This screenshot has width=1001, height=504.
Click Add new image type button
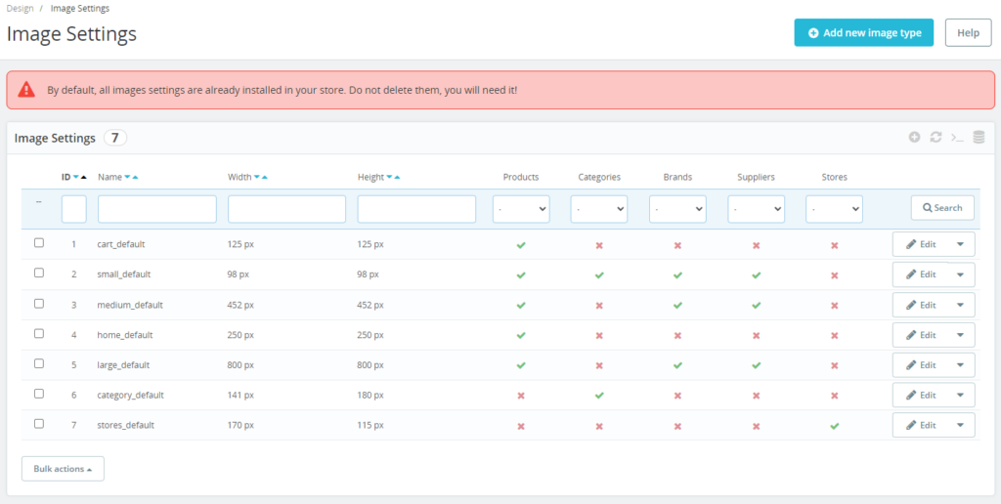(x=864, y=32)
